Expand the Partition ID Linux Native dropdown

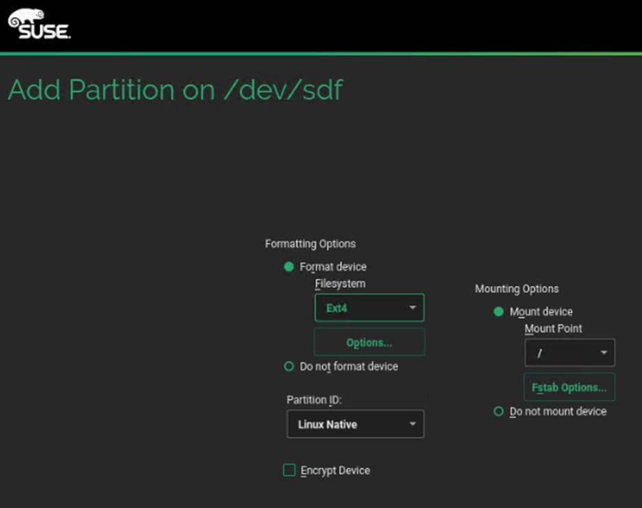tap(355, 424)
